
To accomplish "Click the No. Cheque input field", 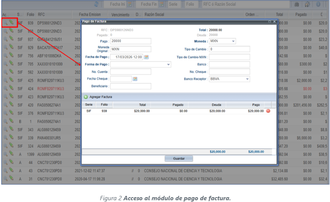I will pos(229,71).
